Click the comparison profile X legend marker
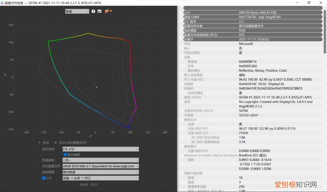The width and height of the screenshot is (327, 192). [x=56, y=142]
